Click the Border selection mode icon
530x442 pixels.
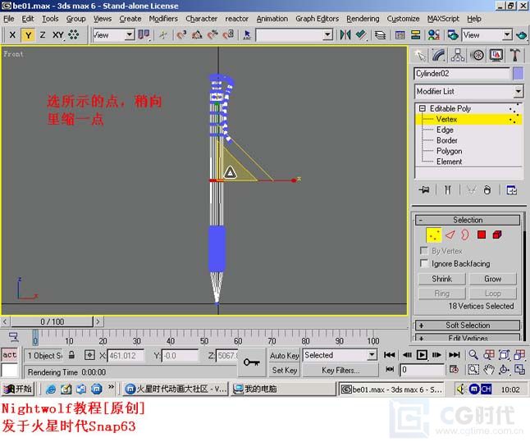[x=465, y=235]
